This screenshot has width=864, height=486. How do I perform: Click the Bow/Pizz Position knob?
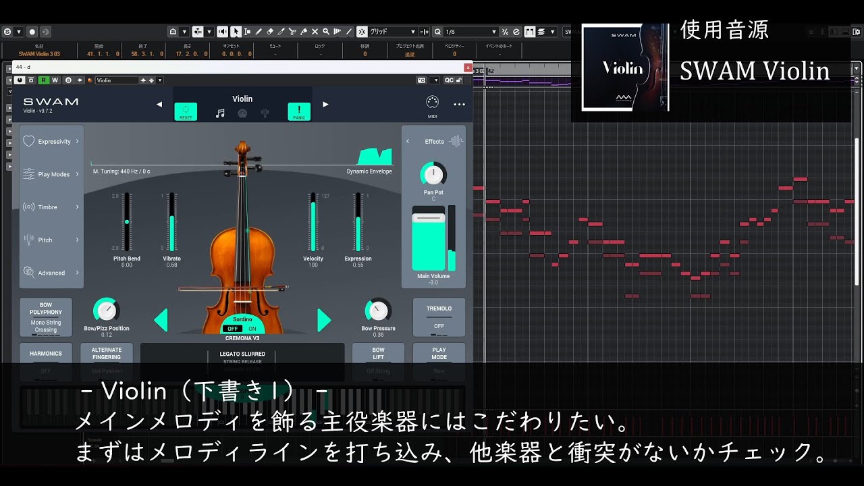point(107,310)
